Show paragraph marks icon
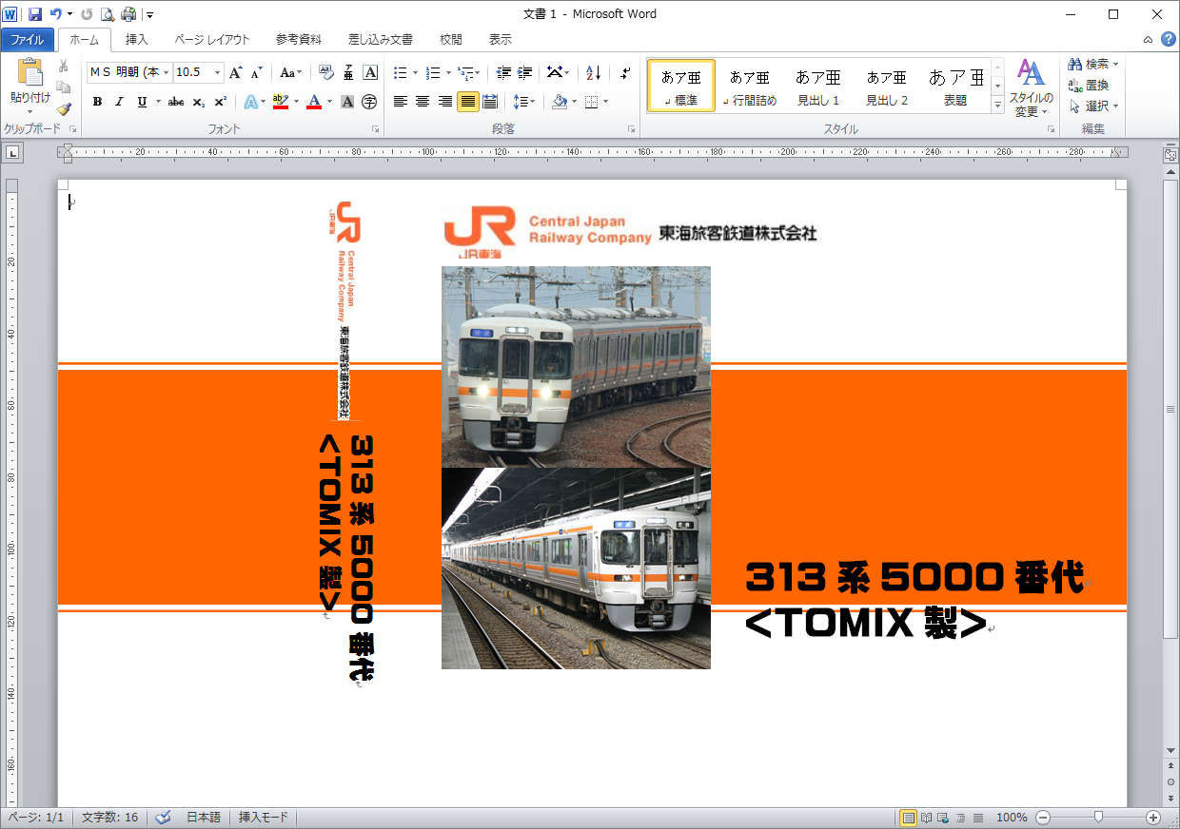The width and height of the screenshot is (1180, 829). [625, 72]
